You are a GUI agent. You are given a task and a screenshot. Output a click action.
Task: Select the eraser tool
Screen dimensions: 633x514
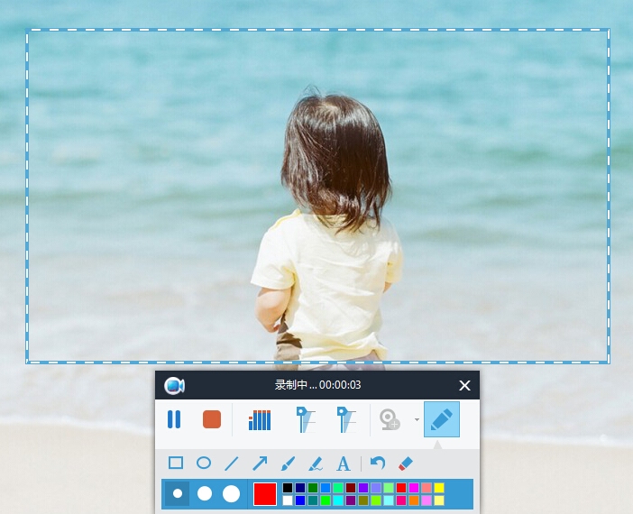click(405, 464)
